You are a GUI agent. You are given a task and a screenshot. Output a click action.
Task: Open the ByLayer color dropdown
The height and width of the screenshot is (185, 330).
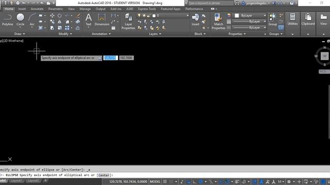point(265,15)
